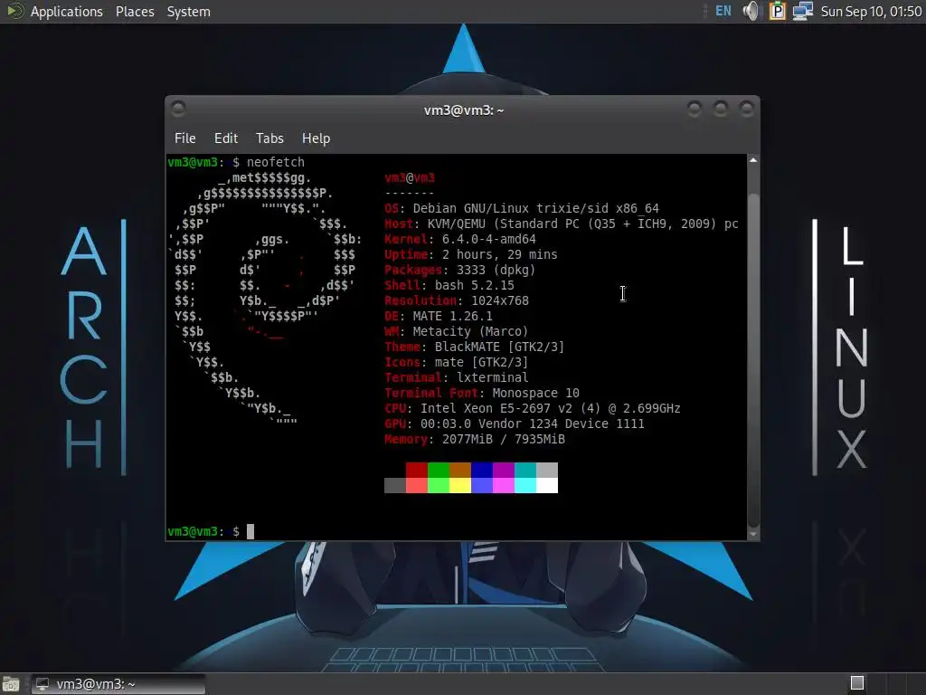Screen dimensions: 926x695
Task: Click the DE value 'MATE 1.26.1'
Action: click(x=452, y=316)
